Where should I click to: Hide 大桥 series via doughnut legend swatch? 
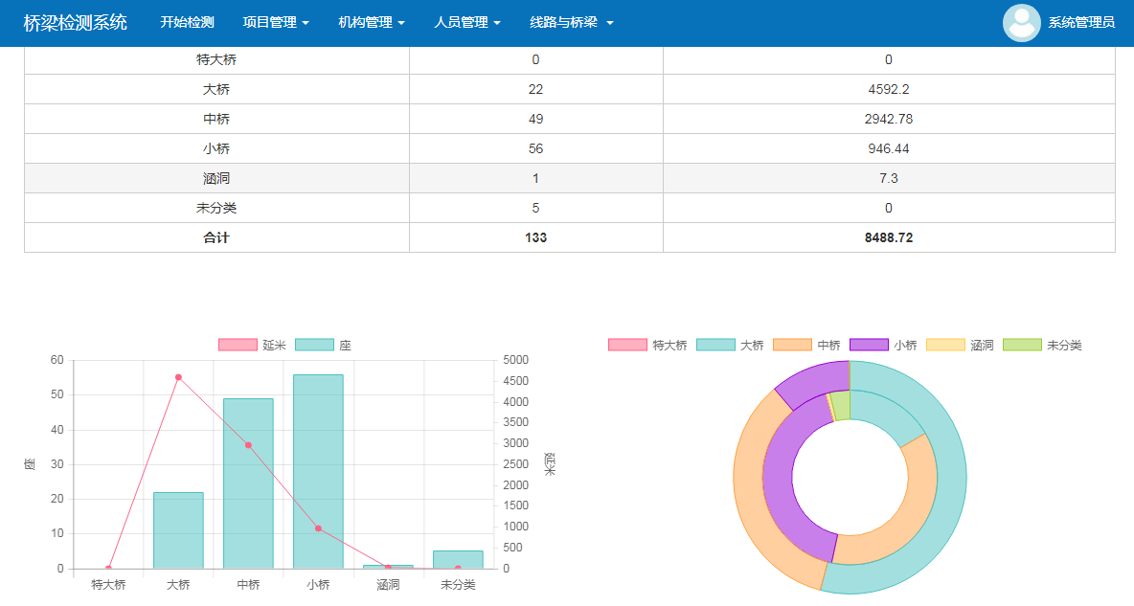click(715, 345)
